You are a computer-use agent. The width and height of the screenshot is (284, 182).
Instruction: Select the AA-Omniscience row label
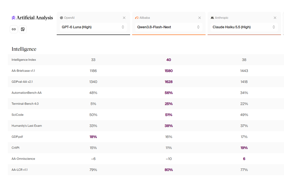pos(23,158)
